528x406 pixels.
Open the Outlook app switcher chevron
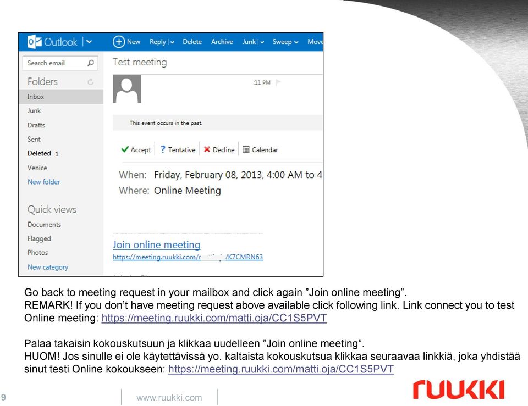click(89, 42)
